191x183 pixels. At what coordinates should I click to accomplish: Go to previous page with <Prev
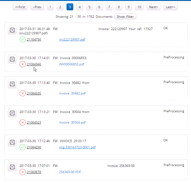[x=37, y=7]
